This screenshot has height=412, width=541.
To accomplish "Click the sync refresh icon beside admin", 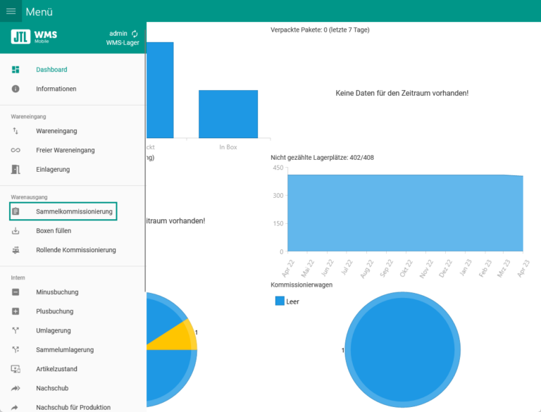I will tap(135, 33).
